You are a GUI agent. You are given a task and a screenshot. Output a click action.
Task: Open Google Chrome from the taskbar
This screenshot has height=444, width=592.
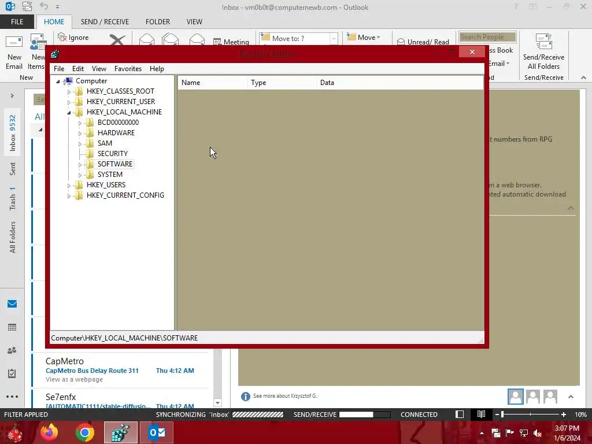click(x=84, y=432)
